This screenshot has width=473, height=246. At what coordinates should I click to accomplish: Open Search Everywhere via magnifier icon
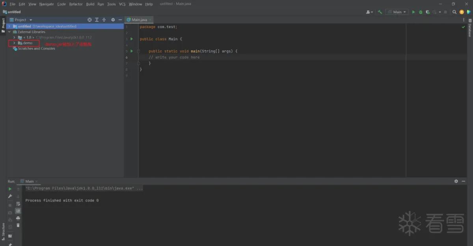[x=454, y=12]
